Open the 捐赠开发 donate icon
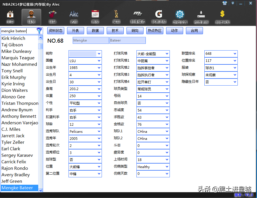This screenshot has width=257, height=198. click(x=222, y=16)
